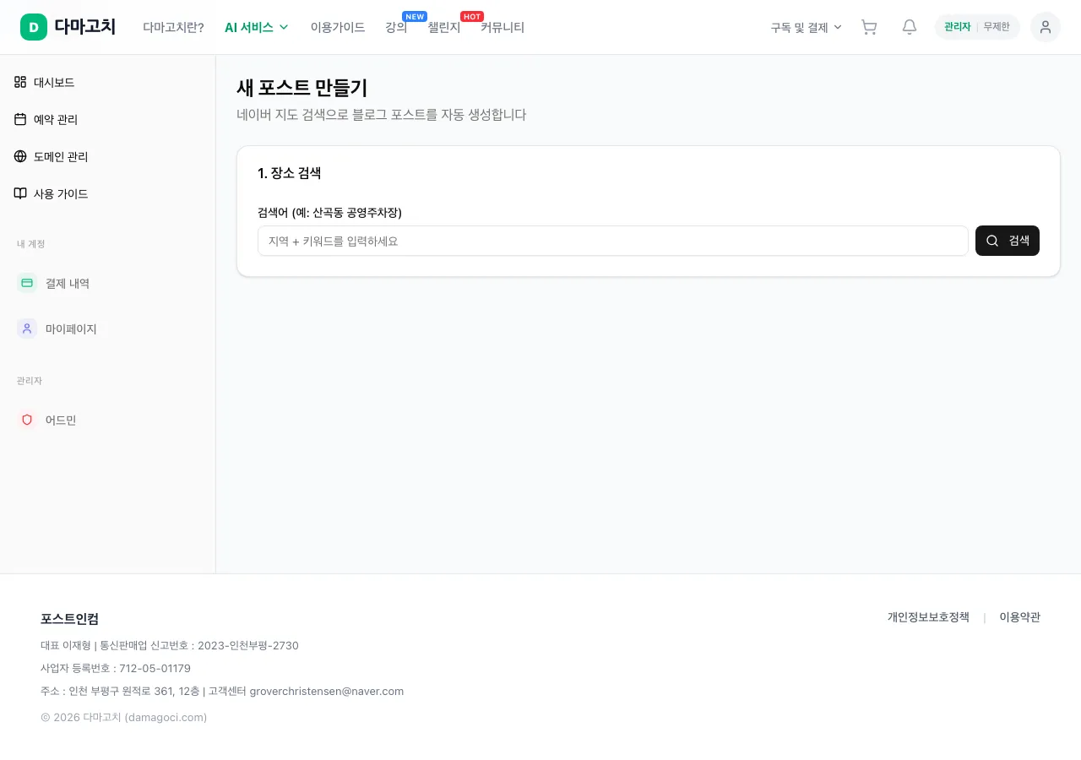This screenshot has width=1081, height=760.
Task: Open the user profile avatar icon
Action: click(1046, 27)
